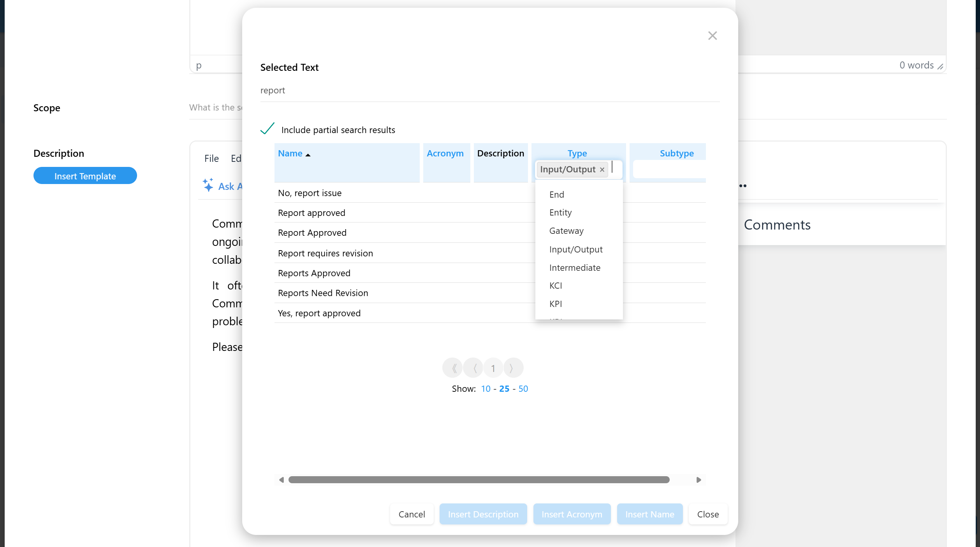This screenshot has width=980, height=547.
Task: Click the Cancel button
Action: click(412, 514)
